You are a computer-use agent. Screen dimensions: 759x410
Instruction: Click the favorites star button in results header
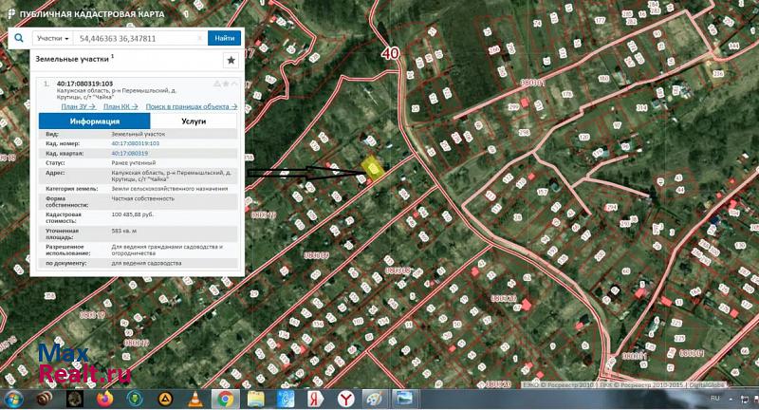(231, 60)
